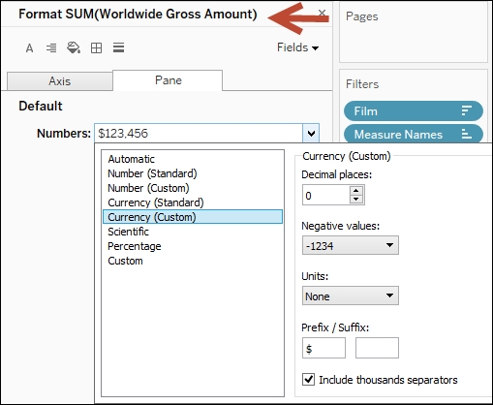493x405 pixels.
Task: Click the sort icon on the Measure Names pill
Action: click(x=466, y=134)
